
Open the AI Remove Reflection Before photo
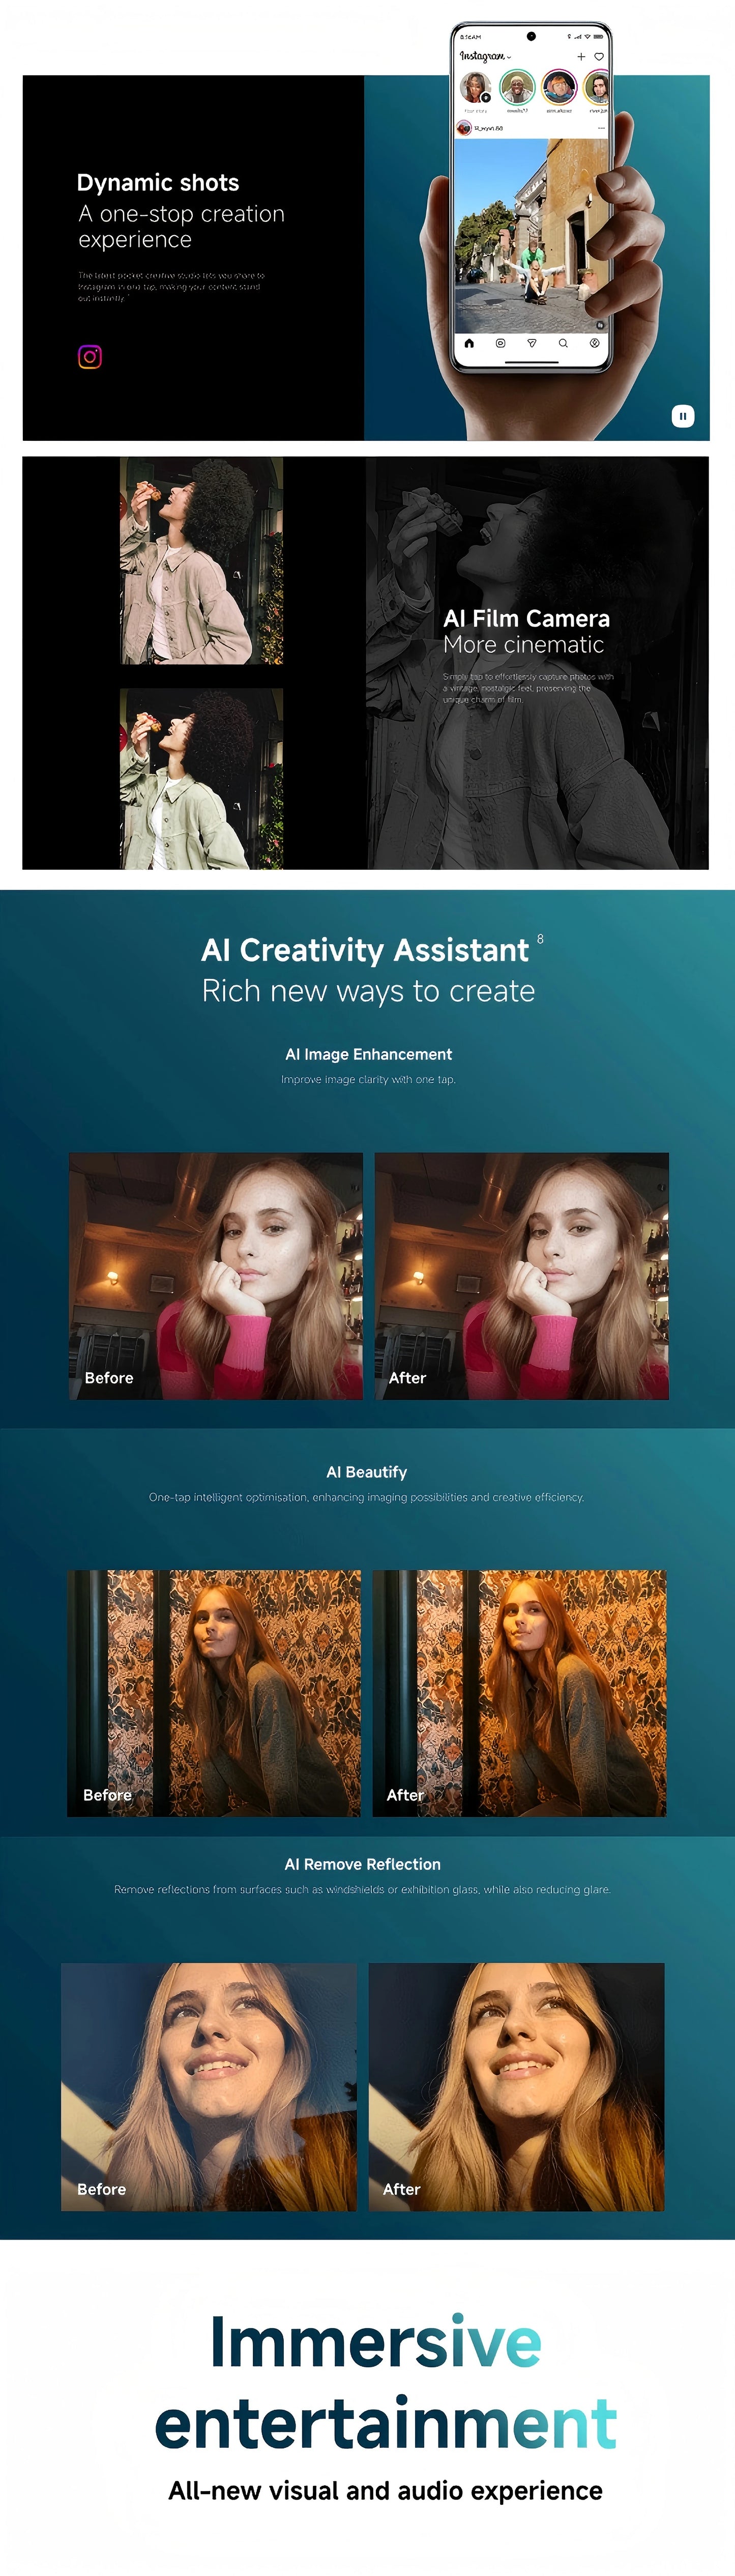(208, 2087)
